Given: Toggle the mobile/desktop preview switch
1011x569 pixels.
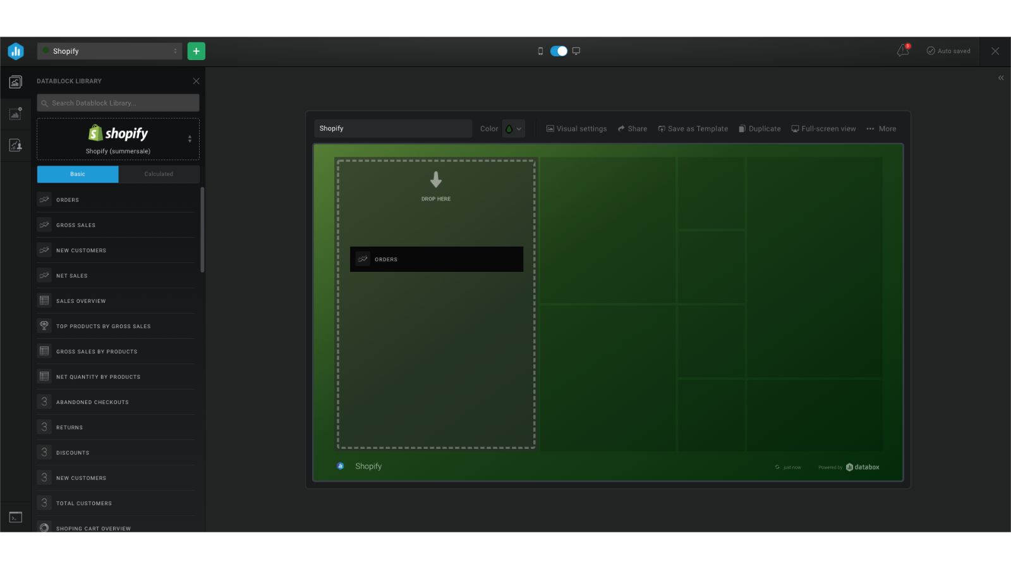Looking at the screenshot, I should [x=557, y=51].
